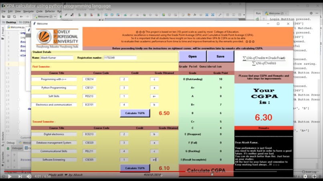Viewport: 323px width, 181px height.
Task: Click the wrench icon in background toolbar
Action: coord(220,15)
